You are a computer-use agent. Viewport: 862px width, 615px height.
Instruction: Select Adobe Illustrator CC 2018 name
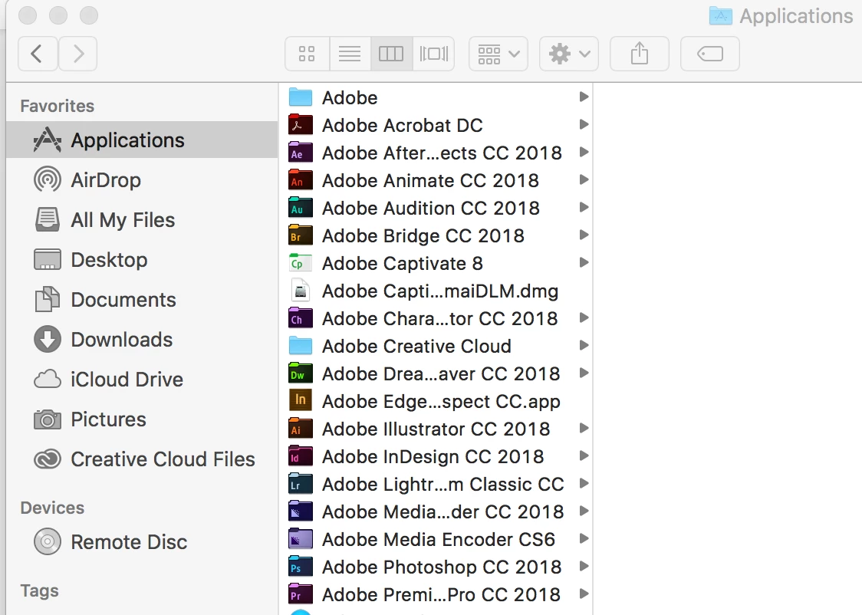point(436,429)
